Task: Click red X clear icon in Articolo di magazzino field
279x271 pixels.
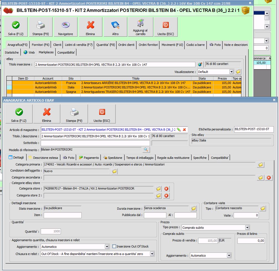Action: [x=184, y=130]
